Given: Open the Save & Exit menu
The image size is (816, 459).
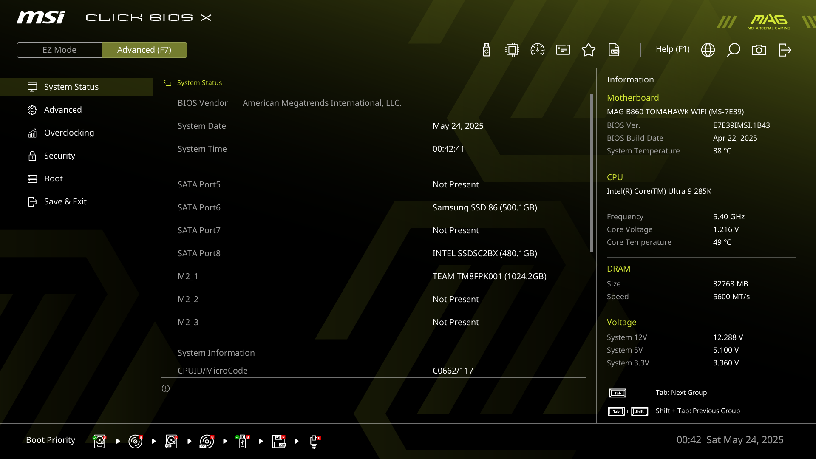Looking at the screenshot, I should [x=65, y=201].
